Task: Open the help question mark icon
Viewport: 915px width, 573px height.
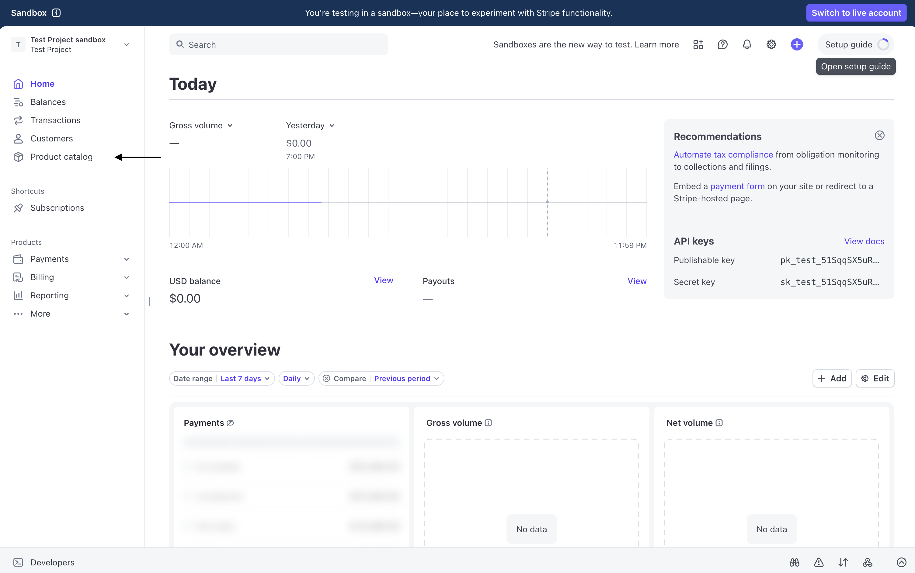Action: 722,44
